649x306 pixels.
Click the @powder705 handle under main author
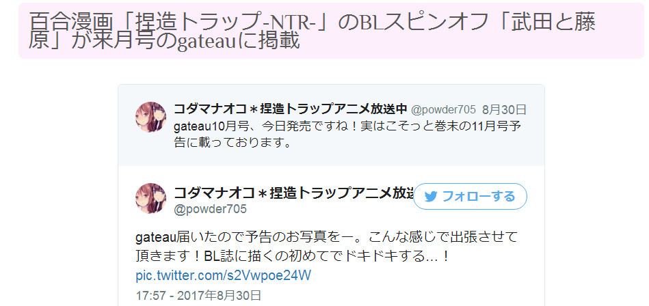[210, 209]
